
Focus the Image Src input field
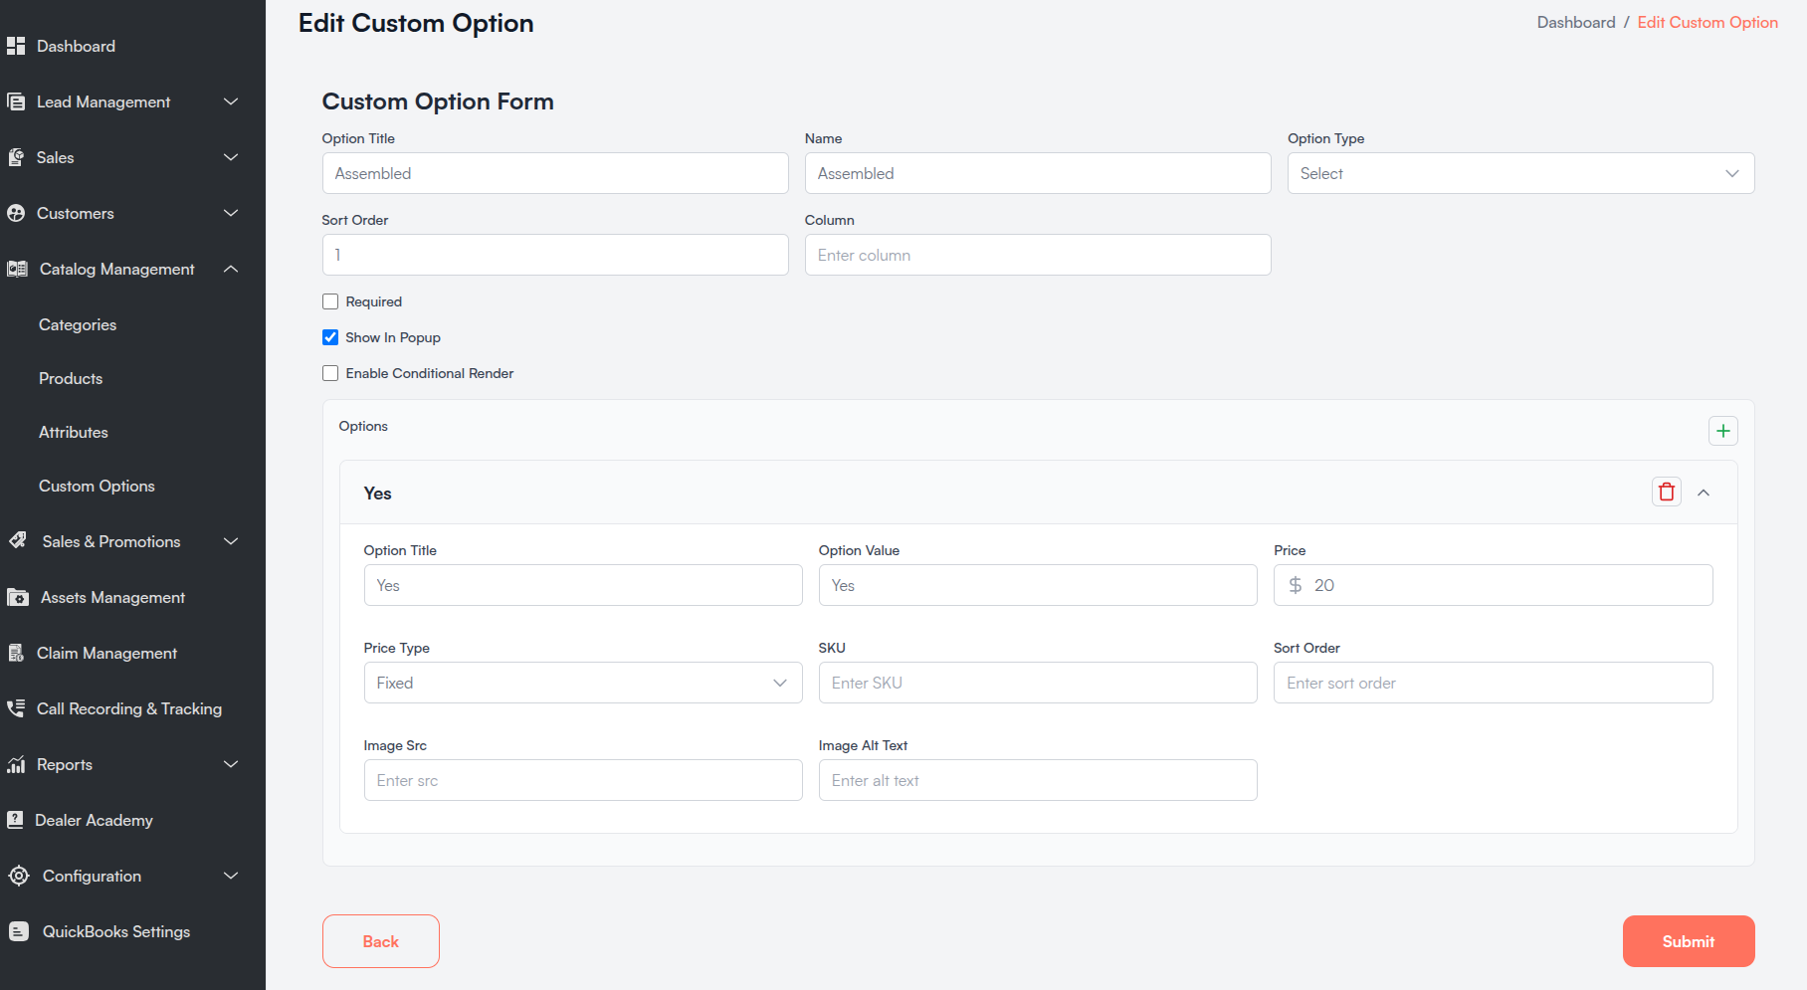click(583, 780)
